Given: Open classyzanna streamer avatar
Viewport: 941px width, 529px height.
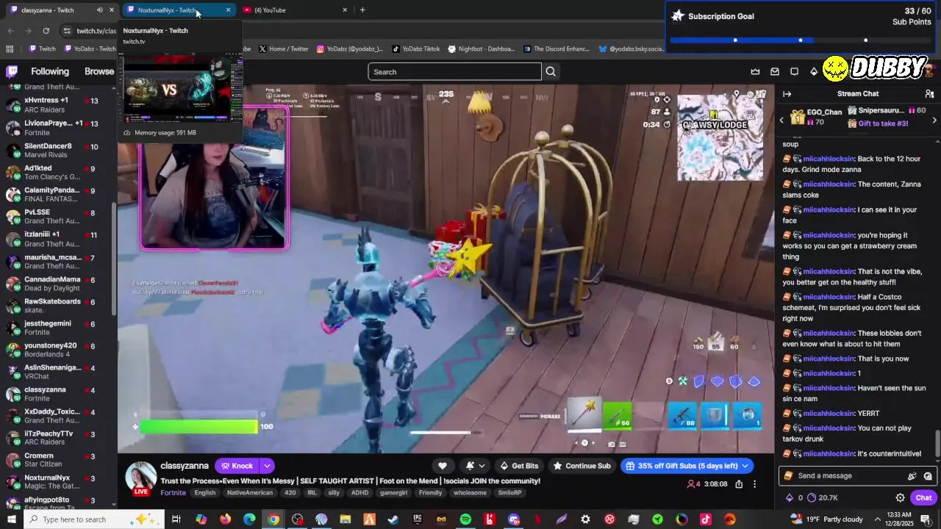Looking at the screenshot, I should (x=140, y=478).
